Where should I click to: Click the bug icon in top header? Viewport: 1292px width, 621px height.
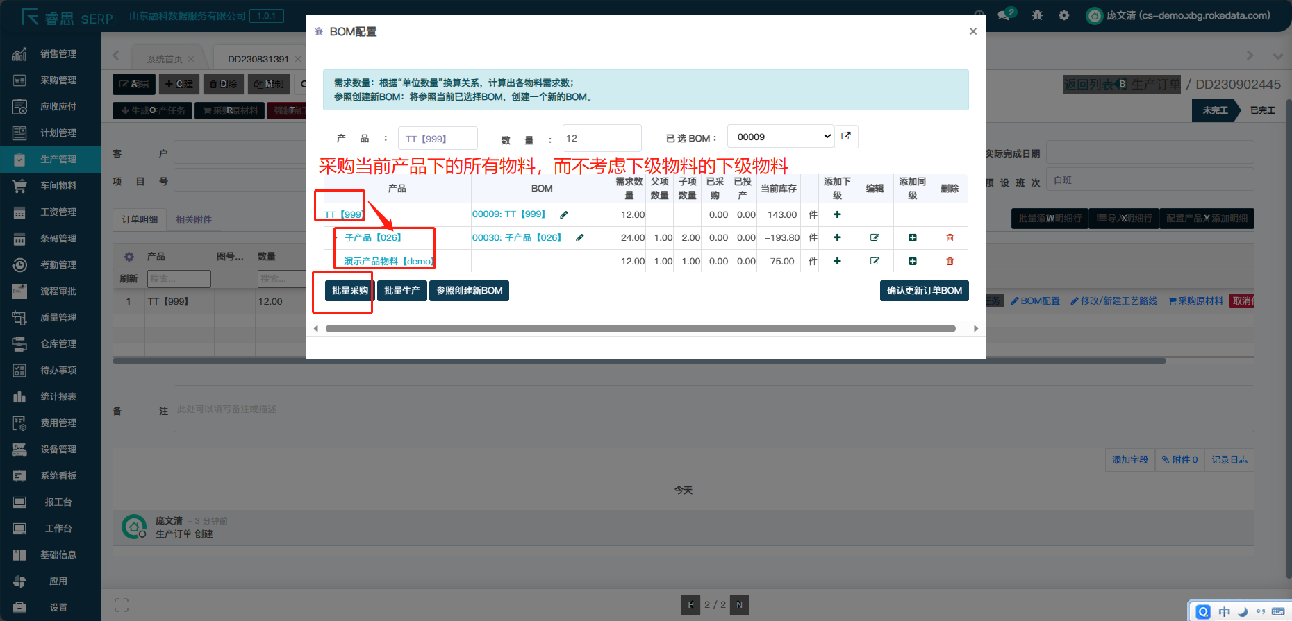click(1037, 15)
